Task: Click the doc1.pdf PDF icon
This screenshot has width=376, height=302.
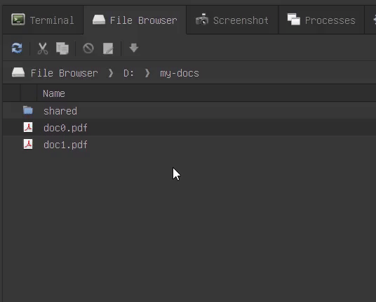Action: tap(28, 144)
